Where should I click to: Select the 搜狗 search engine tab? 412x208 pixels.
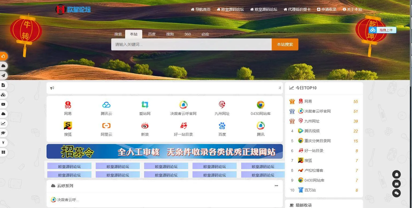170,34
